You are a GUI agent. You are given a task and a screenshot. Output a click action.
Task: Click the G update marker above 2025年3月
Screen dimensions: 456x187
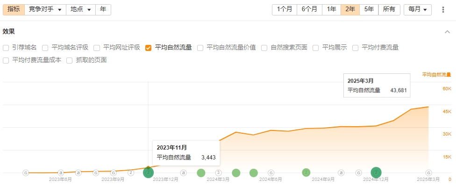coord(428,173)
